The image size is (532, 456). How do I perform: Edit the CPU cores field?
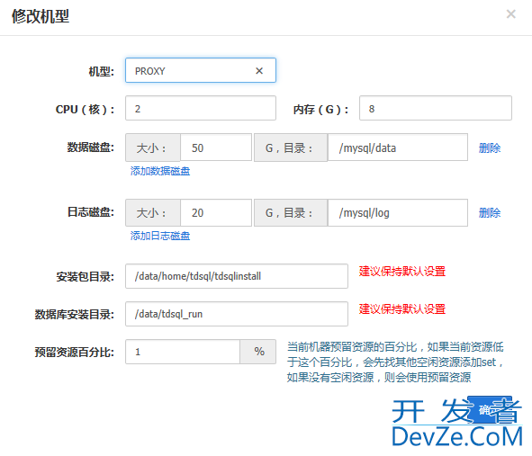tap(201, 108)
